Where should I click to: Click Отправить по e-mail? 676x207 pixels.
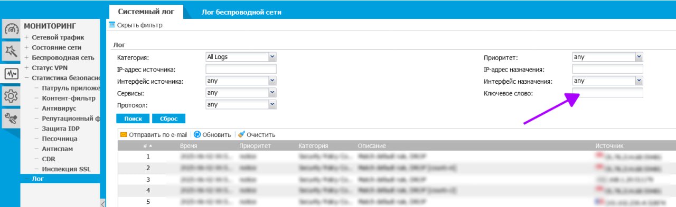[x=158, y=135]
